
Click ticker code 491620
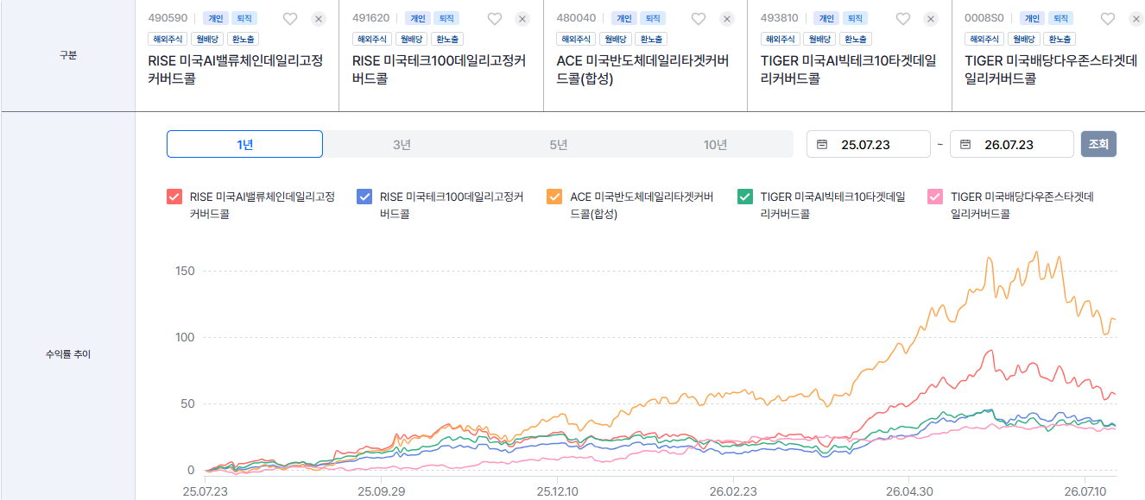tap(371, 18)
